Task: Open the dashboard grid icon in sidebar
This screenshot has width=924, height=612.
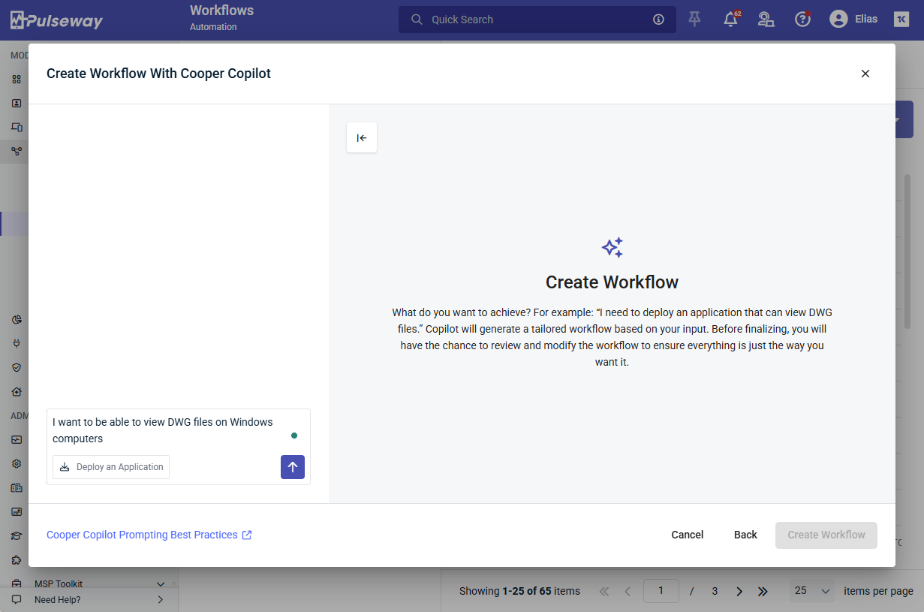Action: [17, 79]
